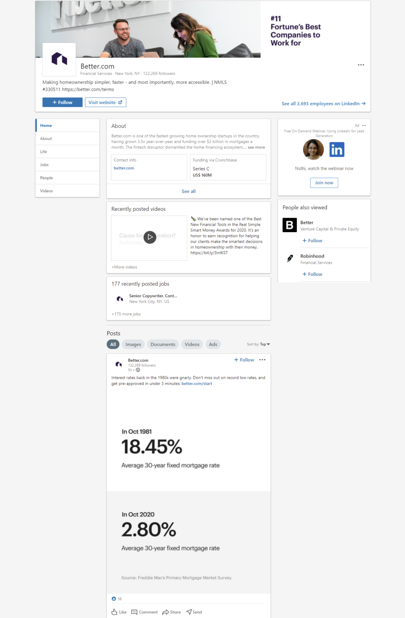
Task: Filter posts by Images
Action: [133, 344]
